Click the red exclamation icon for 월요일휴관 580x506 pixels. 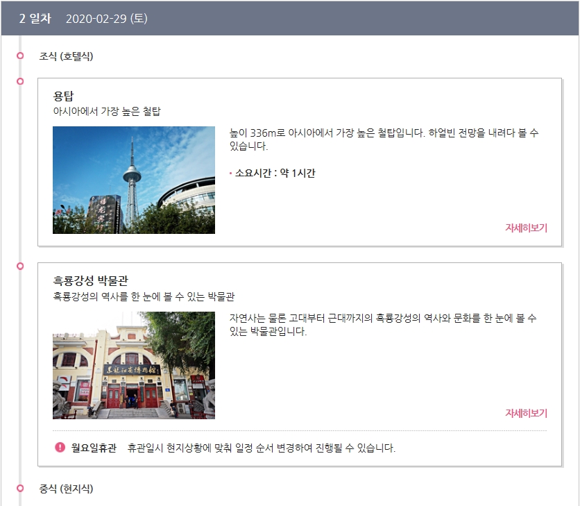(60, 448)
